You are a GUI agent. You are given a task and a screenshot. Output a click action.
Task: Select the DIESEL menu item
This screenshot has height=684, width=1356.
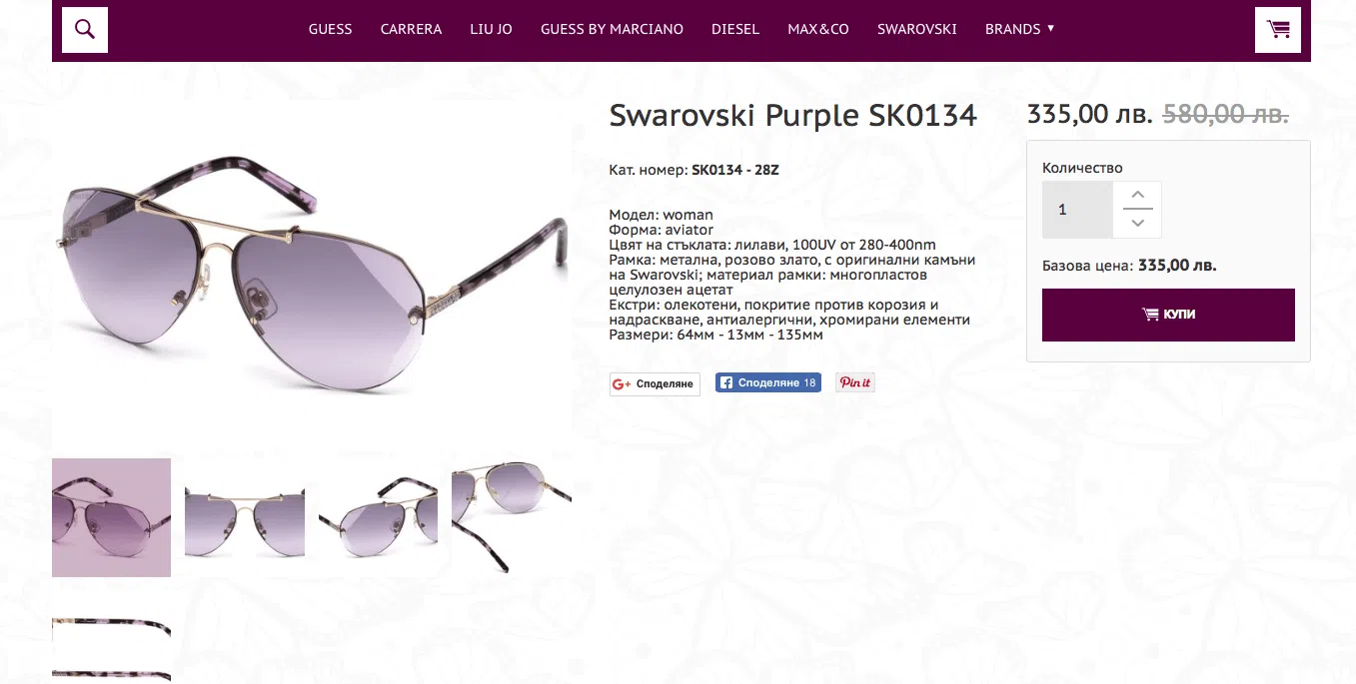coord(735,29)
